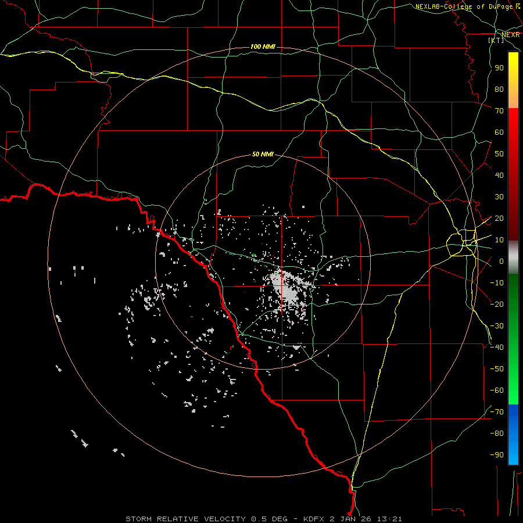Click the large gray radar return near radar center

click(286, 289)
